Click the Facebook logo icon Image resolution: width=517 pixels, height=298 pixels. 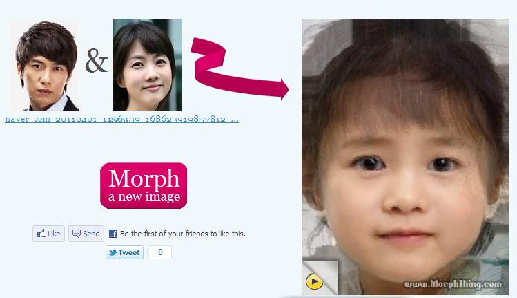[x=113, y=234]
